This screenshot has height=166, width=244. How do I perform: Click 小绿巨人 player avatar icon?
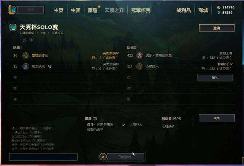[x=140, y=67]
